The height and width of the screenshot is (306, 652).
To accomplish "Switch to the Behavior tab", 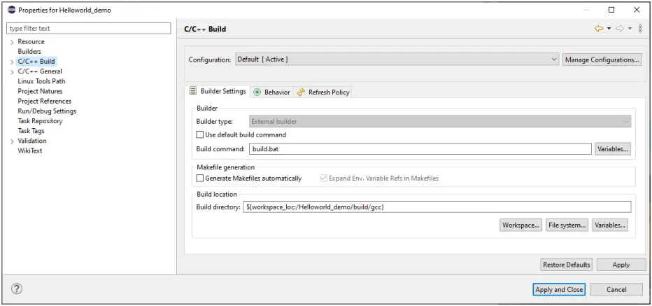I will tap(272, 92).
